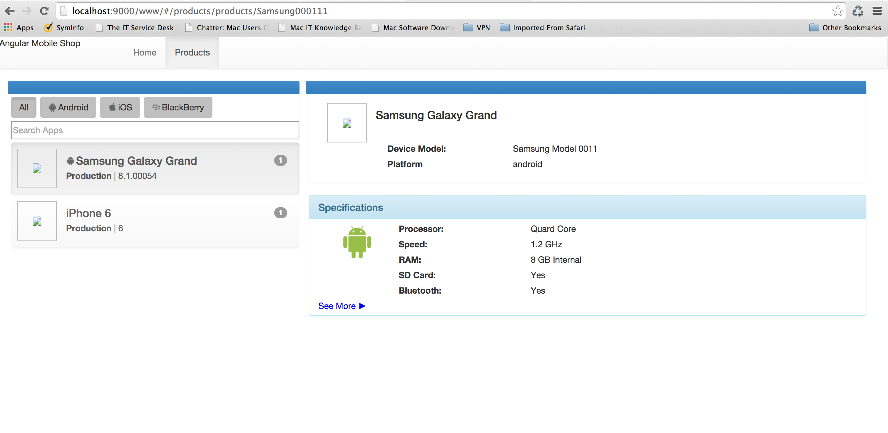Click the browser back arrow
888x433 pixels.
(x=10, y=11)
